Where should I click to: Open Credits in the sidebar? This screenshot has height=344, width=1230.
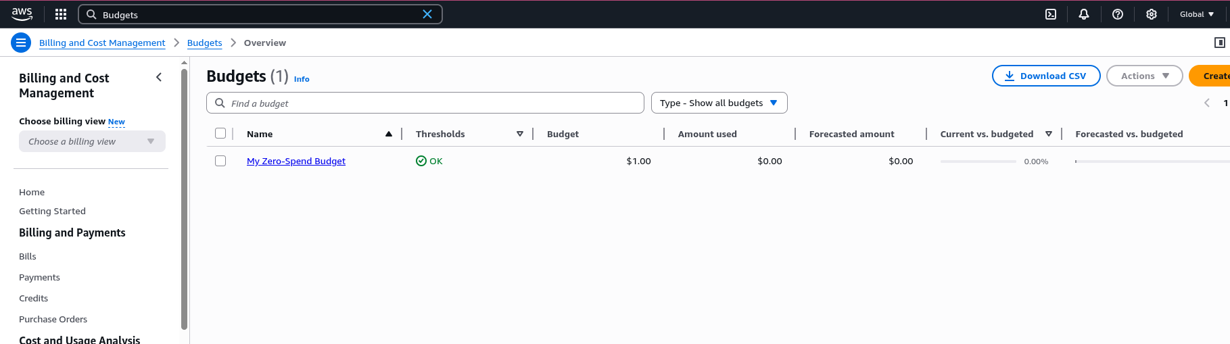click(33, 298)
